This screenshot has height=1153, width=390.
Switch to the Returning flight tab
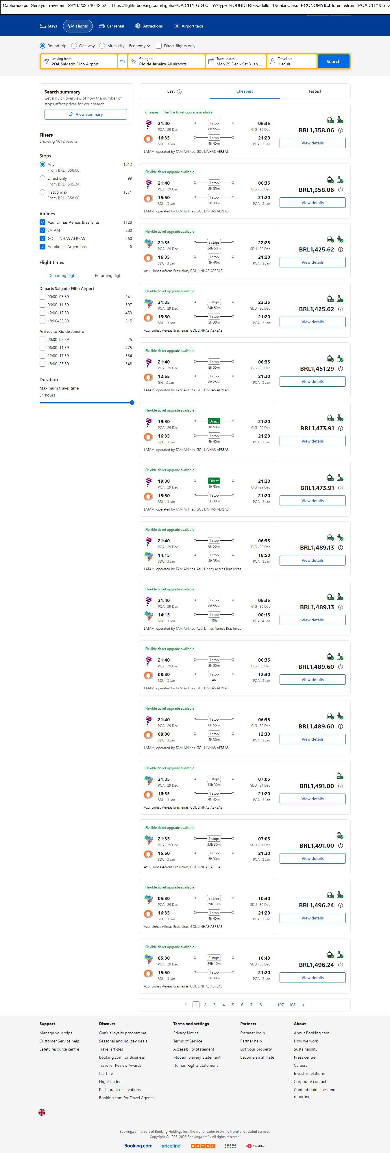click(x=109, y=276)
